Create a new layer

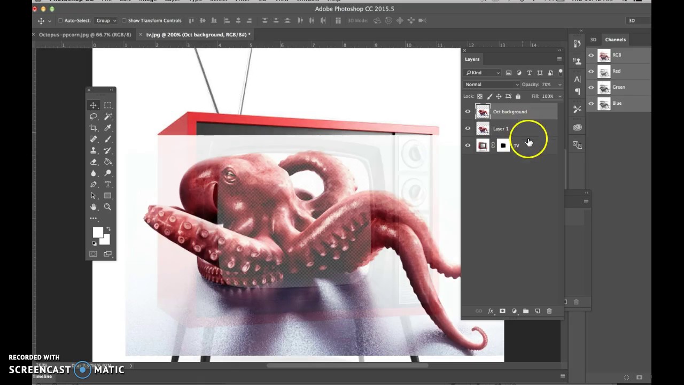pos(538,311)
